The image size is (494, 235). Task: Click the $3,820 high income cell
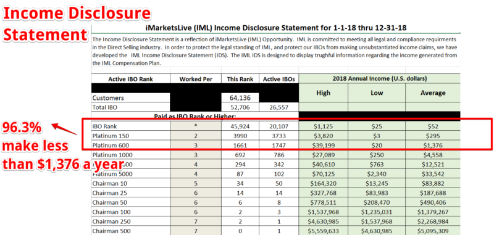pos(323,136)
